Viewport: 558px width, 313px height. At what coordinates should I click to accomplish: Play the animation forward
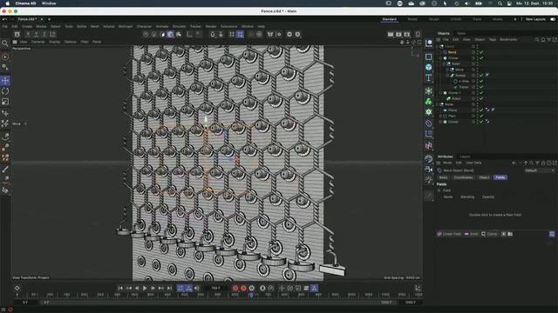click(145, 288)
